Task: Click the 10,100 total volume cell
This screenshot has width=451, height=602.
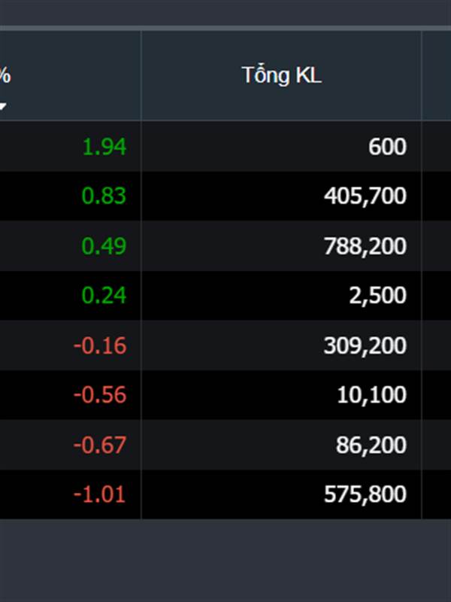Action: click(281, 394)
